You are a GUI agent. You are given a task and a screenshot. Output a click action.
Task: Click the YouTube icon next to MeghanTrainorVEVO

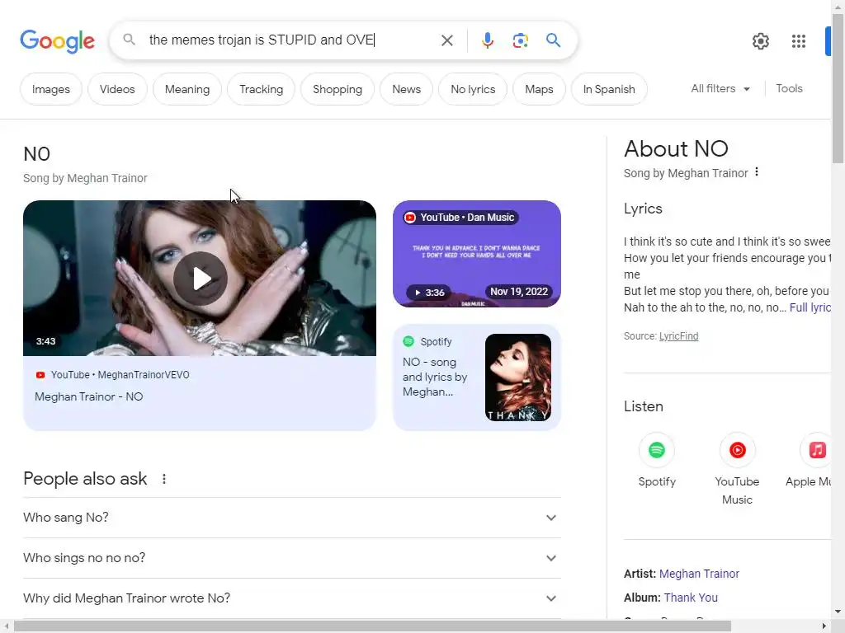tap(40, 375)
